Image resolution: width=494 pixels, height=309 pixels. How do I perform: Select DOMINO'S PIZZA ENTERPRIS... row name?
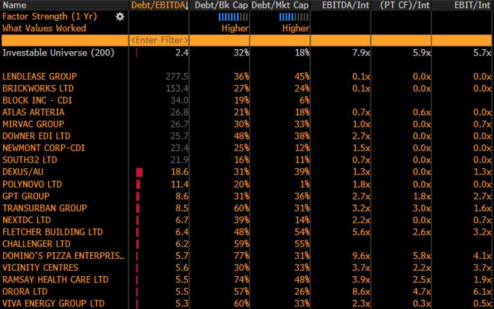[x=64, y=256]
